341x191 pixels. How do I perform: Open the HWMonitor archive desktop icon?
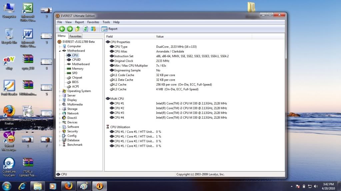28,88
